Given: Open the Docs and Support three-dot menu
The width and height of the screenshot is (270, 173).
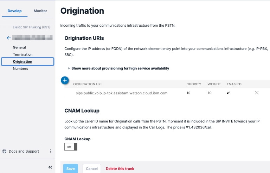Looking at the screenshot, I should tap(51, 151).
